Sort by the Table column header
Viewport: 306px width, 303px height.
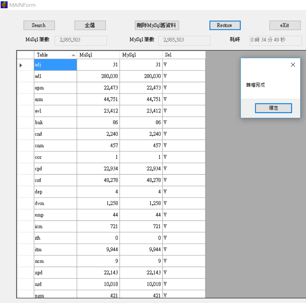tap(56, 55)
